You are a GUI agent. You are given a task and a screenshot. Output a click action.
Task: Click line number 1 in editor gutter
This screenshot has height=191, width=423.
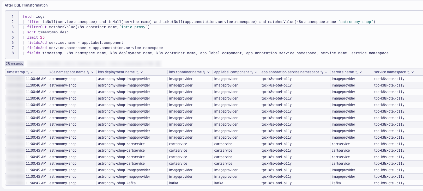(13, 16)
